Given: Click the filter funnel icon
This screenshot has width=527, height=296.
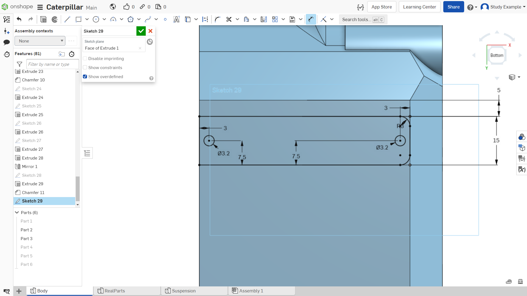Looking at the screenshot, I should click(x=19, y=64).
